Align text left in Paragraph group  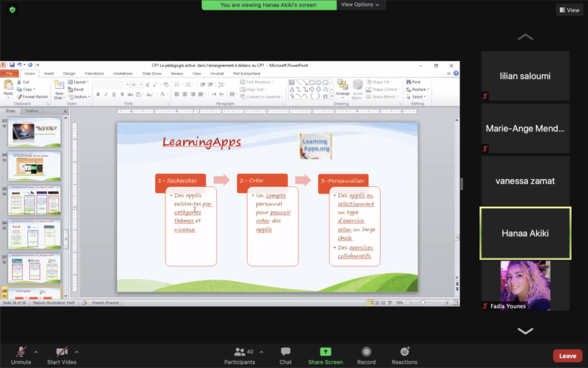(177, 94)
